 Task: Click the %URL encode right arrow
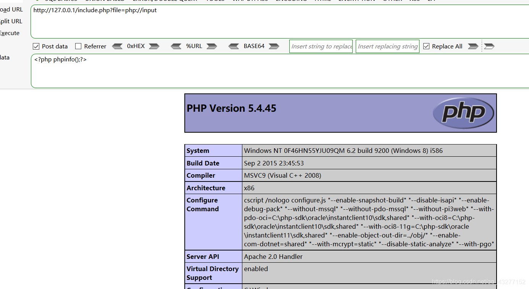[x=212, y=46]
